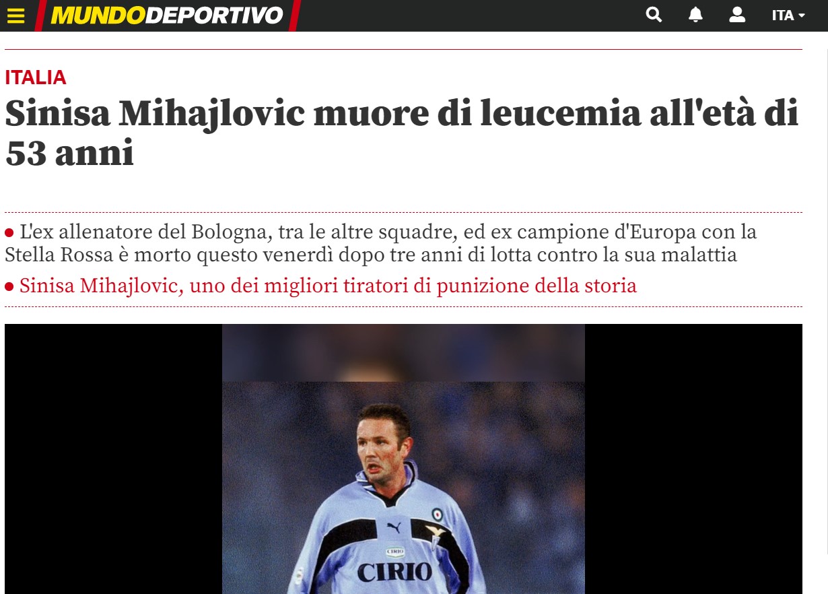Viewport: 828px width, 594px height.
Task: Expand the ITA language dropdown
Action: click(x=788, y=15)
